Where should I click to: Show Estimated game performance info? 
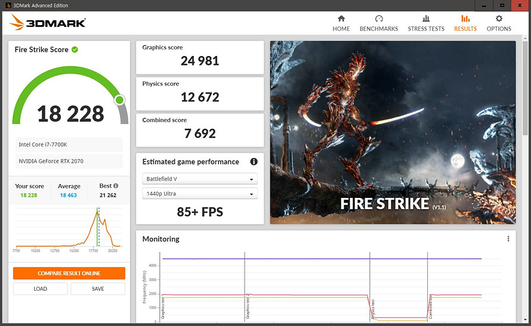(254, 162)
